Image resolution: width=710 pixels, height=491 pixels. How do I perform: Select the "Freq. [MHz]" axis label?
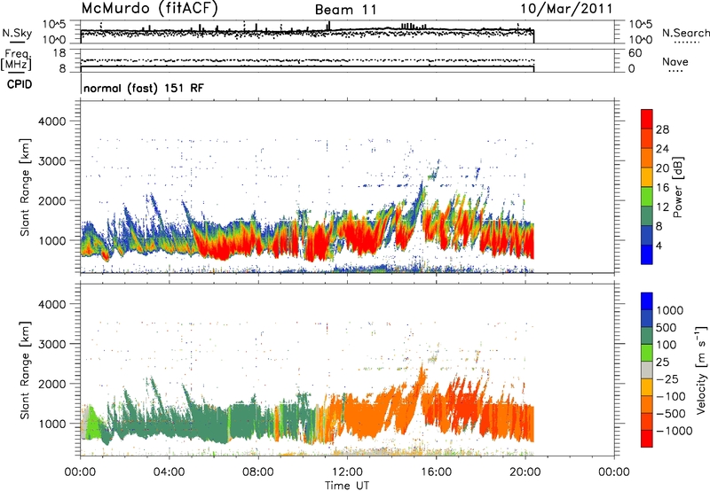coord(16,59)
